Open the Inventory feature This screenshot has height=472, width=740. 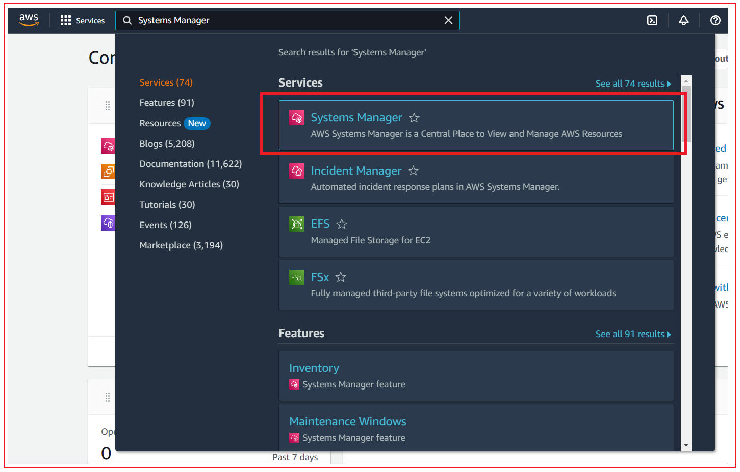(x=314, y=368)
